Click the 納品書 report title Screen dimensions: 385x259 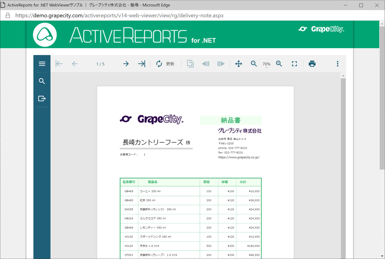[x=231, y=120]
